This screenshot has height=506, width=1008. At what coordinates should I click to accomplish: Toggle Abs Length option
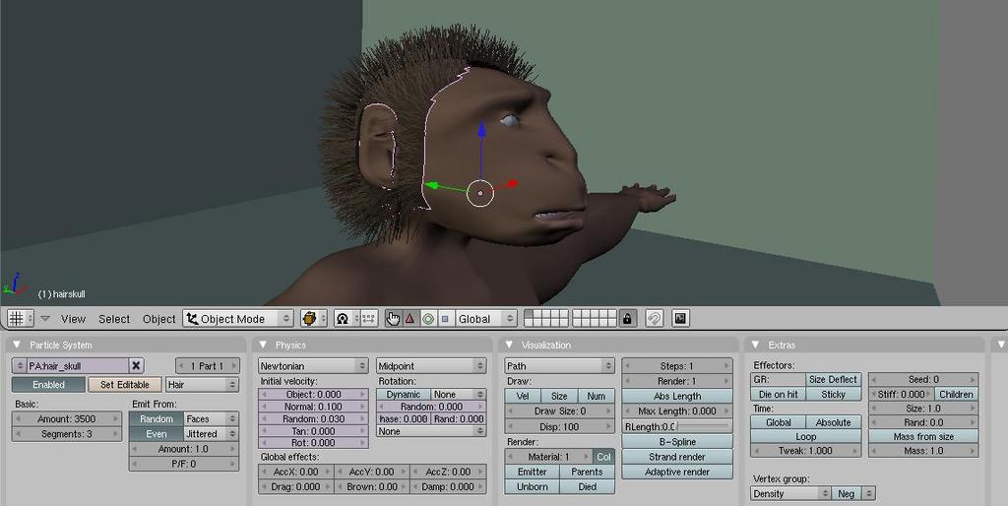coord(677,396)
